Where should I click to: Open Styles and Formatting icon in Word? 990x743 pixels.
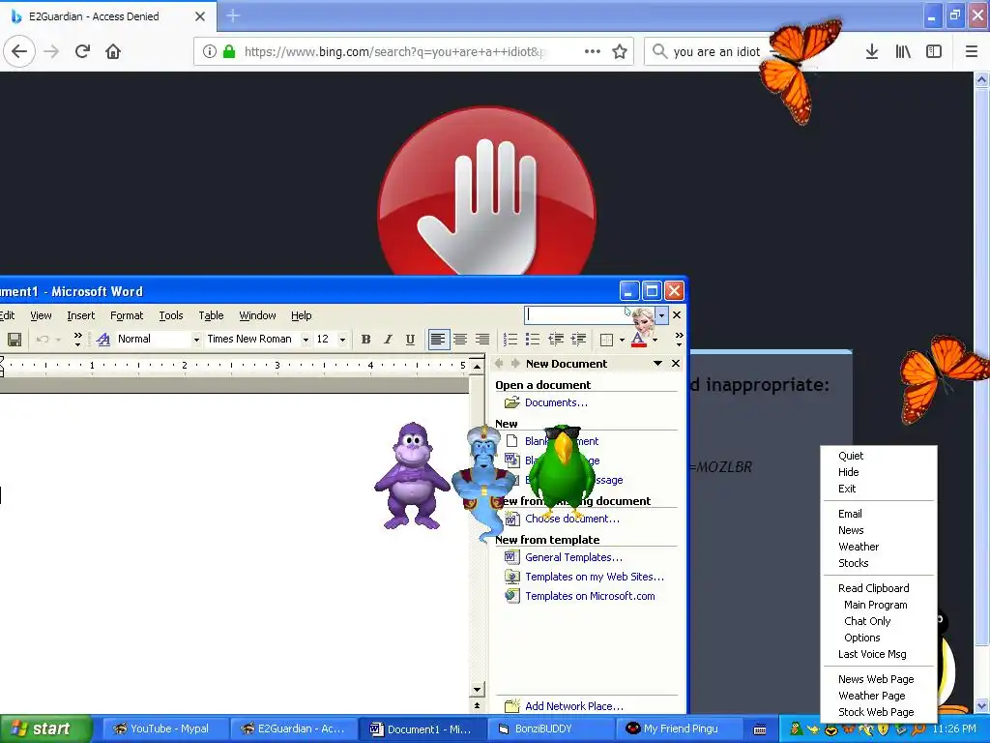click(x=103, y=340)
